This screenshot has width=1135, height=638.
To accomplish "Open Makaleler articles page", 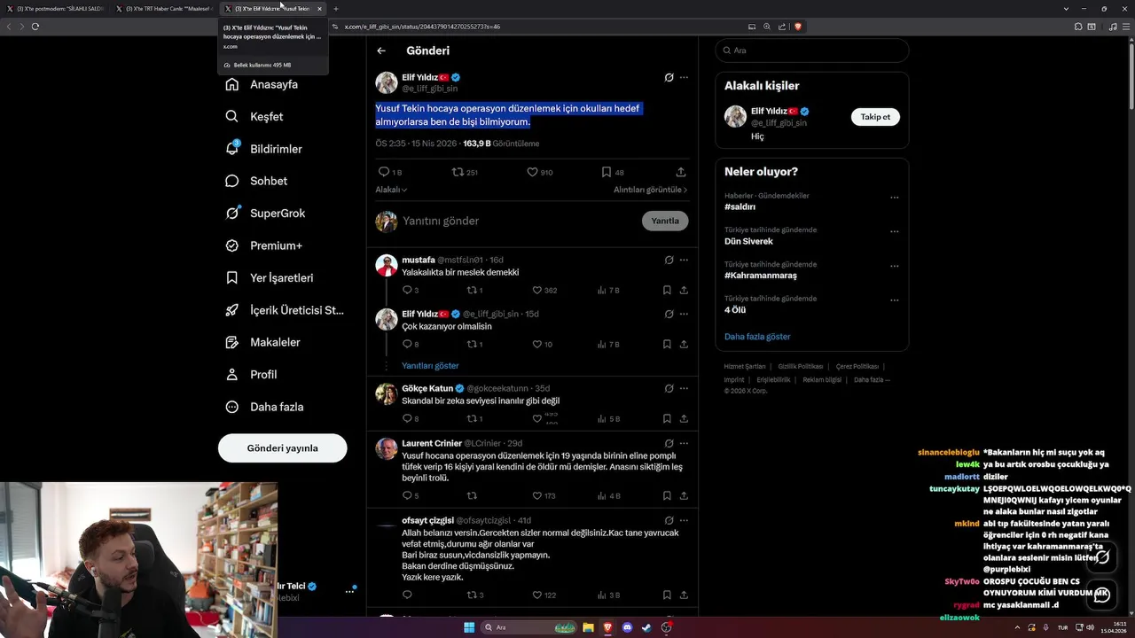I will (x=263, y=342).
